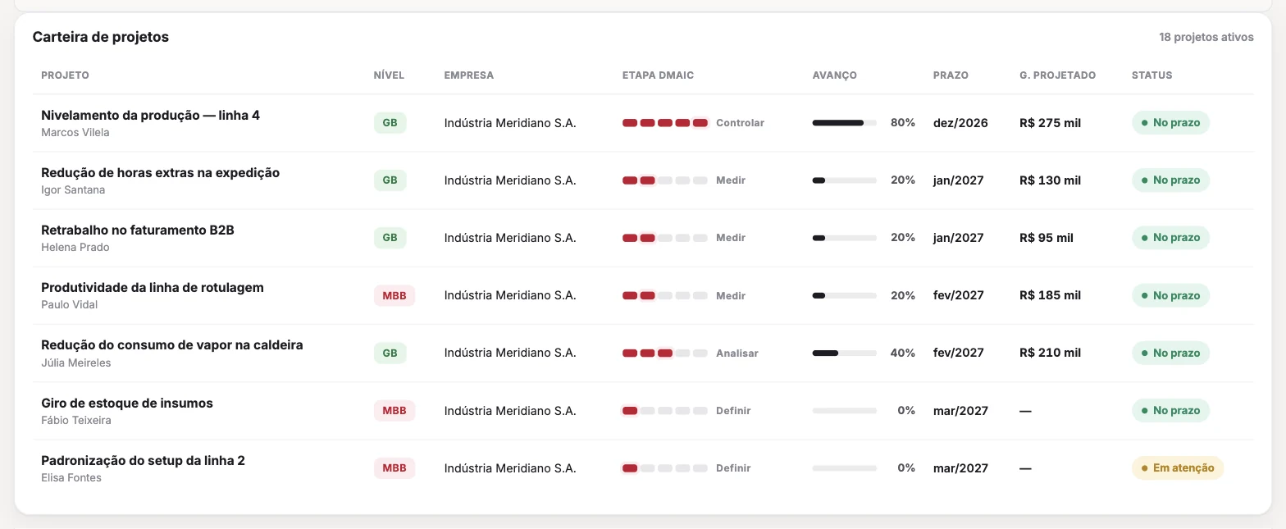Click the PROJETO column header
Screen dimensions: 1286x529
(65, 75)
